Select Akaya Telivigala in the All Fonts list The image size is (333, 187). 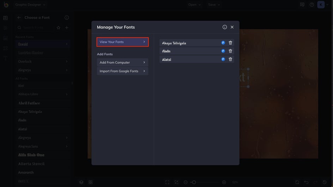[x=42, y=112]
